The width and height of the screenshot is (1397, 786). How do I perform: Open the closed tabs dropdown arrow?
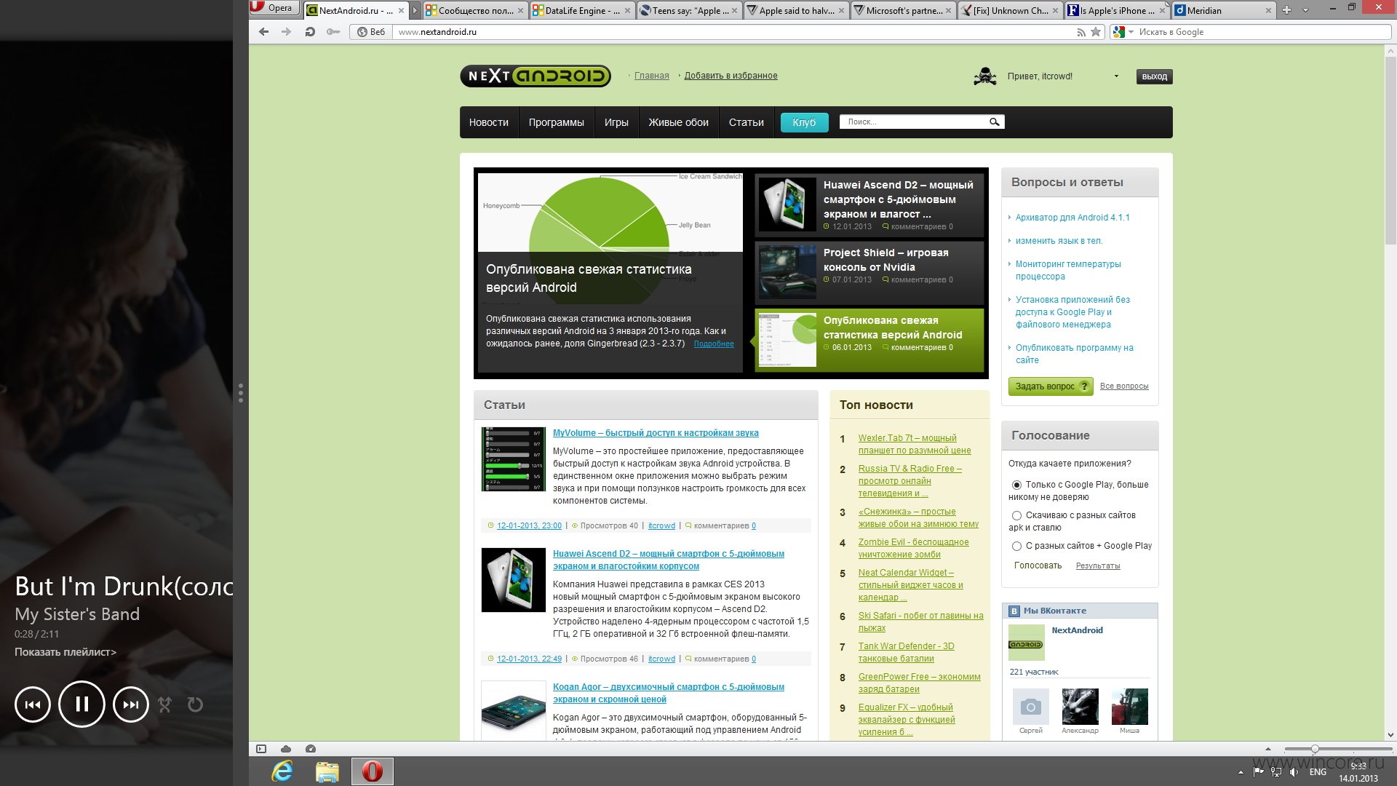coord(1305,10)
